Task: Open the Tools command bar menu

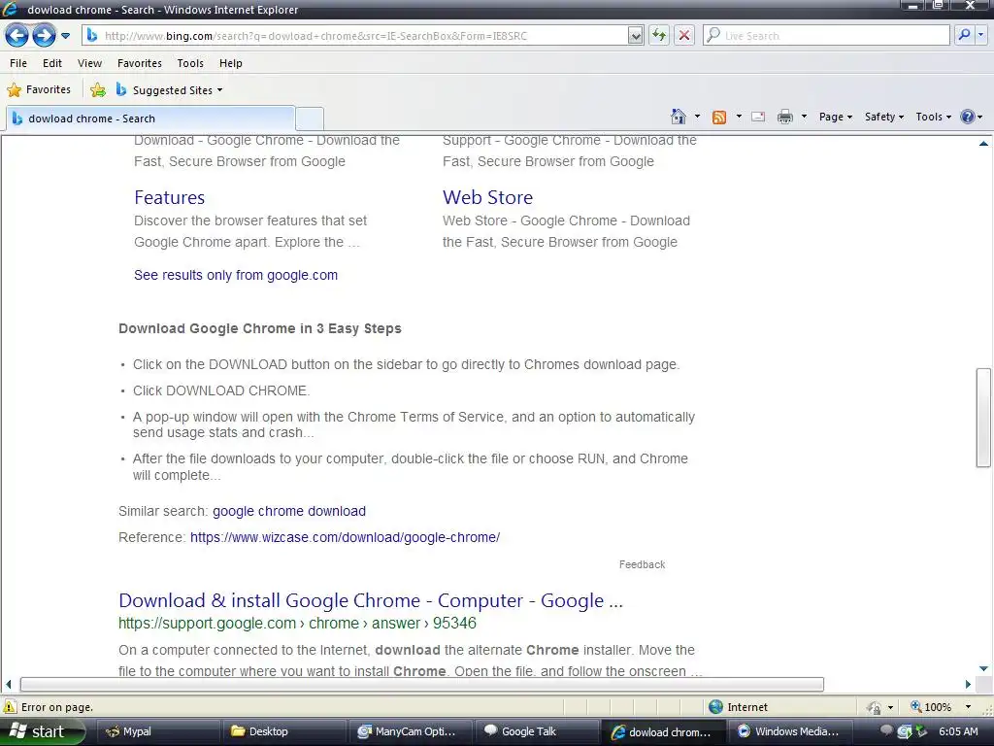Action: tap(933, 117)
